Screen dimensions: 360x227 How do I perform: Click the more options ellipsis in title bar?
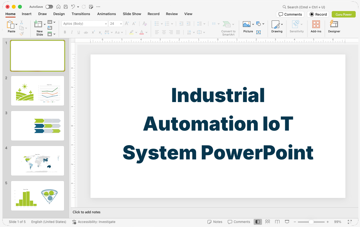(98, 7)
